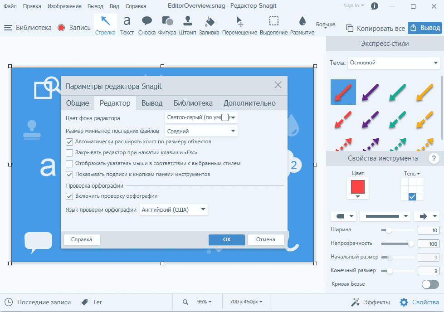
Task: Open the Вывод menu in menu bar
Action: click(x=95, y=6)
